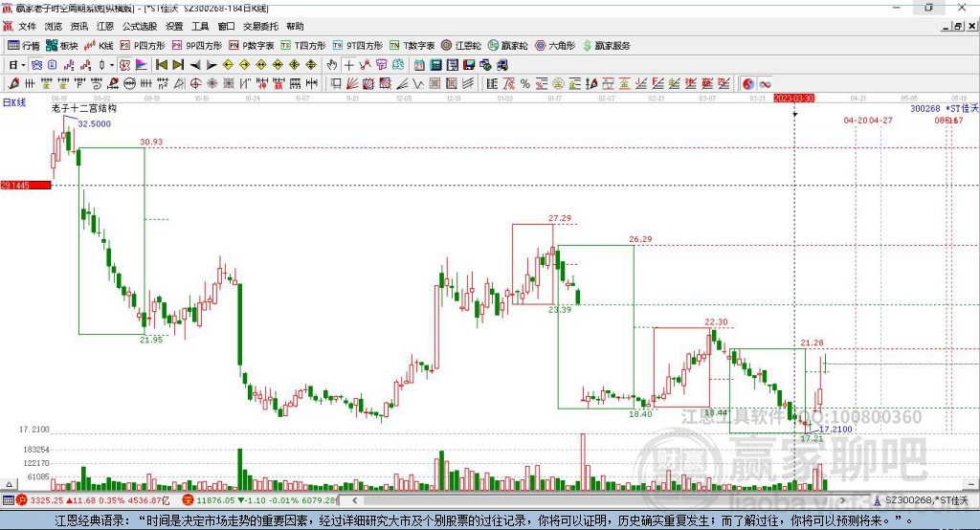The width and height of the screenshot is (980, 530).
Task: Click the percent % tool icon
Action: pos(525,84)
